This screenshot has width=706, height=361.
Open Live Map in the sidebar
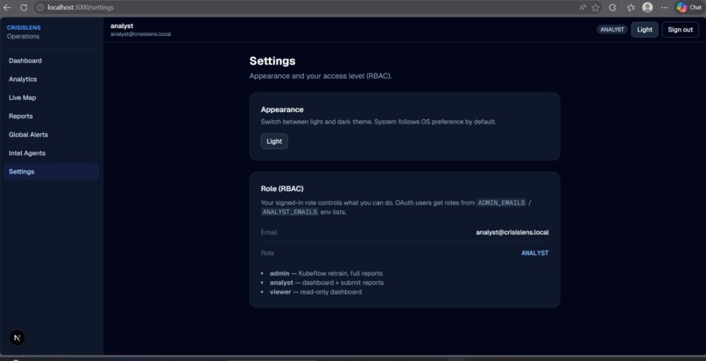(x=52, y=97)
